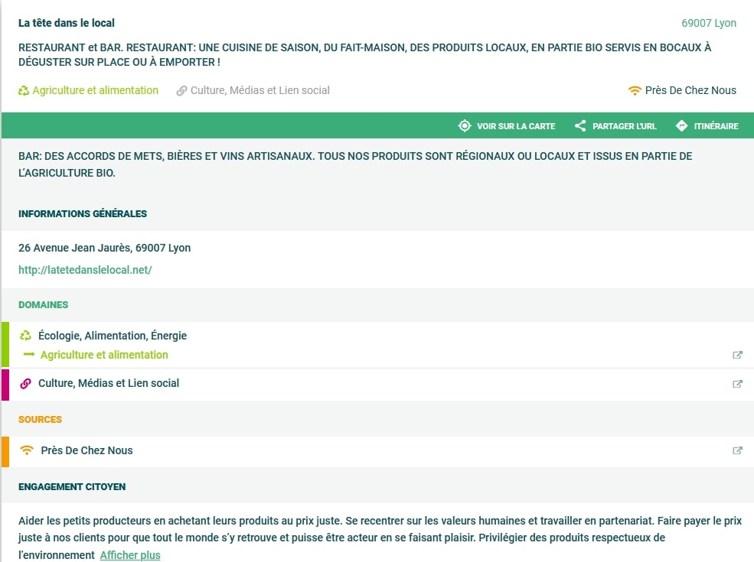Open the latetedanslelocal.net website link

point(85,270)
